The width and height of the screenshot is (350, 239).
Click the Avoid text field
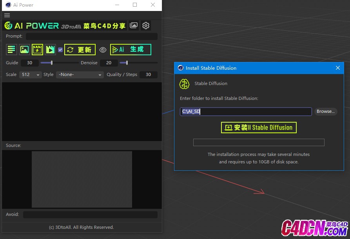90,215
